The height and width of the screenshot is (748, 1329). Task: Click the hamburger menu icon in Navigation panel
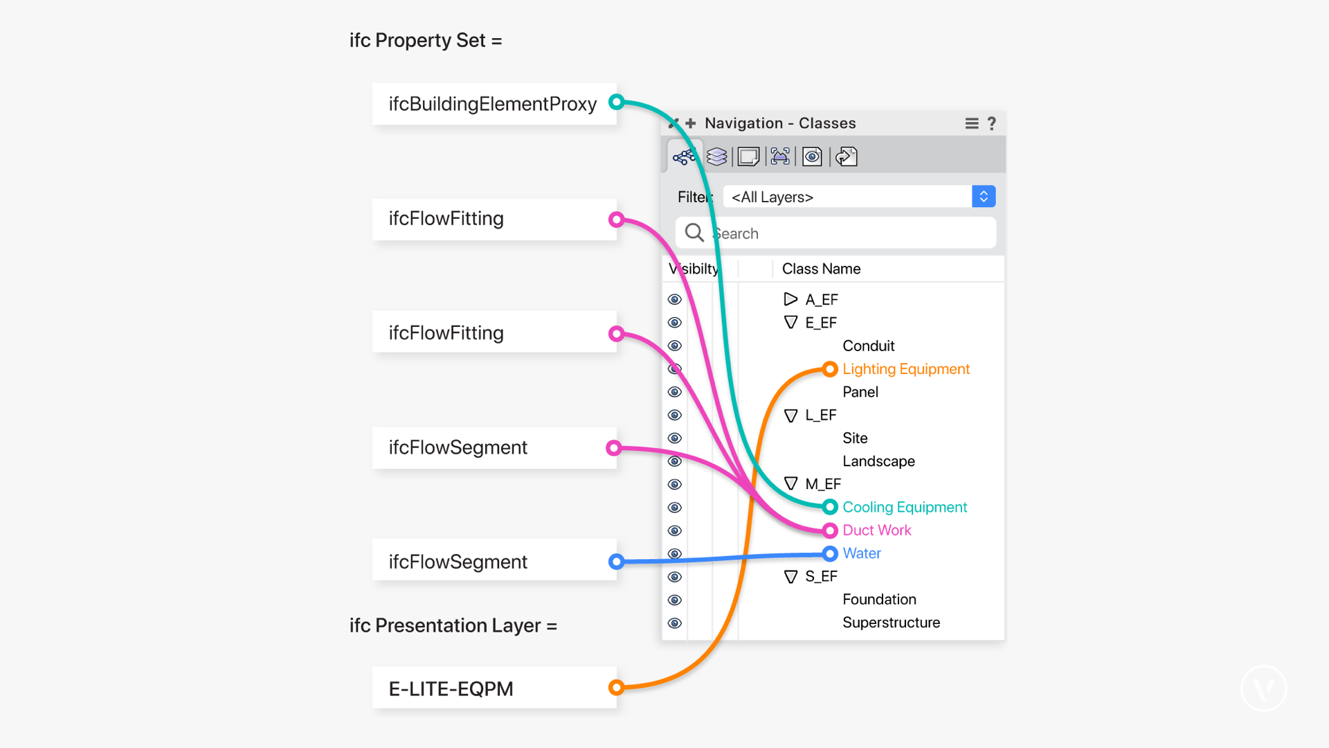click(972, 123)
